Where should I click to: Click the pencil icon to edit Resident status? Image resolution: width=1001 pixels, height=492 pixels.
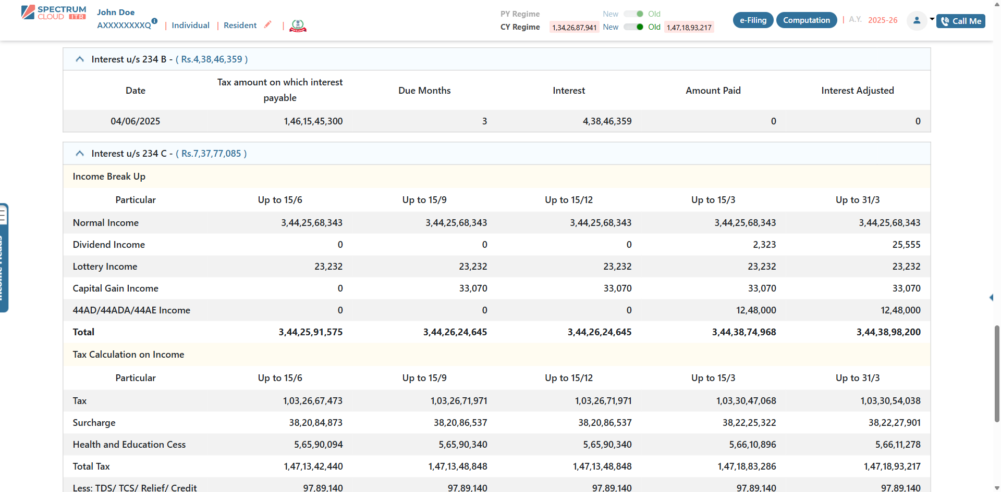tap(268, 24)
